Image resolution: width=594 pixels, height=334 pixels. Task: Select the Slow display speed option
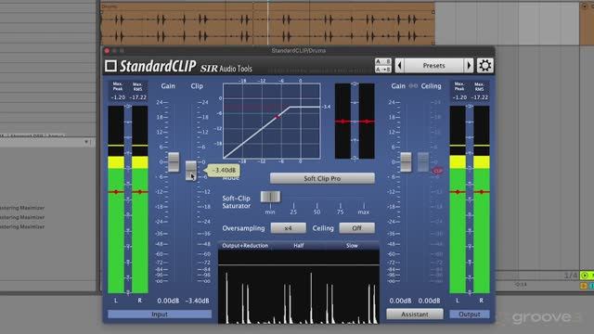[x=352, y=246]
